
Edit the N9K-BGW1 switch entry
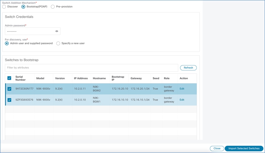coord(182,100)
